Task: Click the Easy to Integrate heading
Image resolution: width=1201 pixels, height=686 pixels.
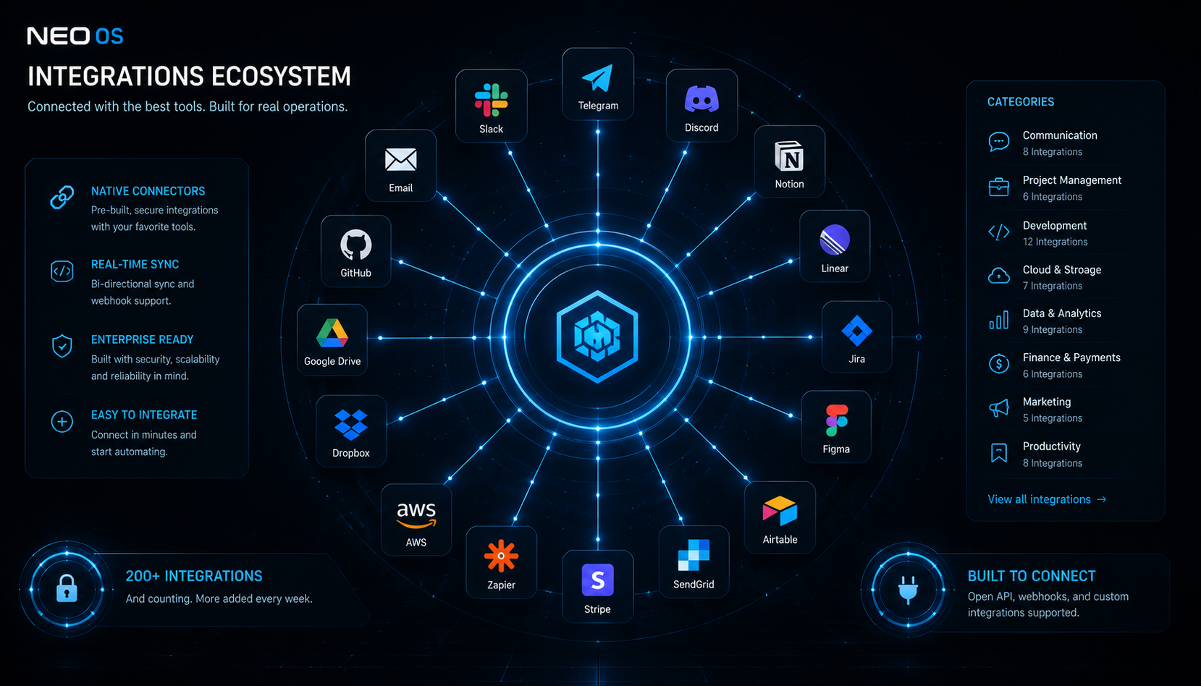Action: click(144, 415)
